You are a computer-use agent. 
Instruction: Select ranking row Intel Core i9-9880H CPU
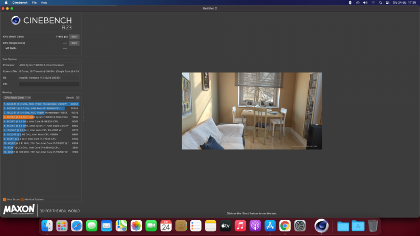point(41,122)
